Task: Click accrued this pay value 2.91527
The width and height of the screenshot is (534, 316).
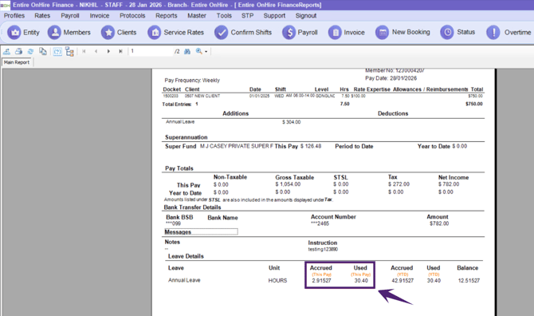Action: point(321,281)
